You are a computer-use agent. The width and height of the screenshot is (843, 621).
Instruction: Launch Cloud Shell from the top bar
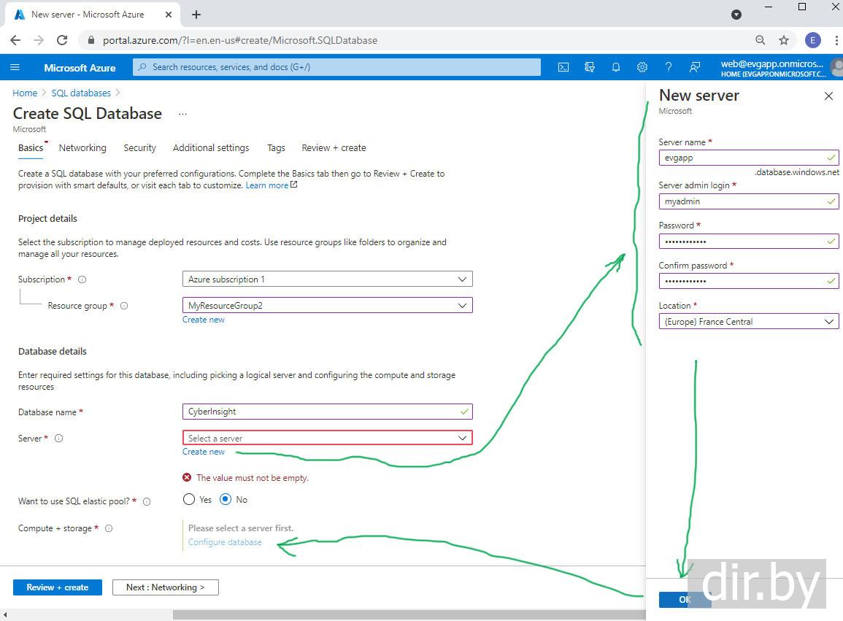pyautogui.click(x=563, y=67)
